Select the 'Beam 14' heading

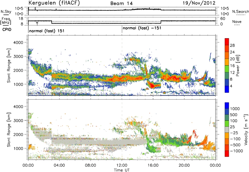click(121, 3)
